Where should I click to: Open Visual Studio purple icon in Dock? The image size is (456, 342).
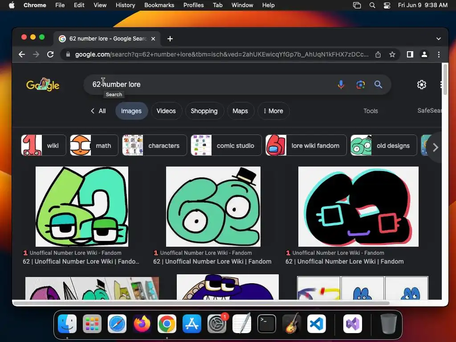[x=353, y=324]
